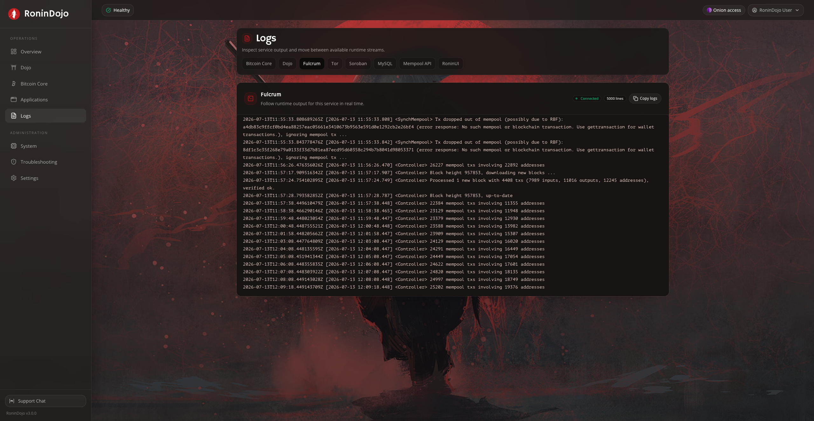The image size is (814, 421).
Task: Click the Fulcrum terminal icon in panel
Action: (x=251, y=98)
